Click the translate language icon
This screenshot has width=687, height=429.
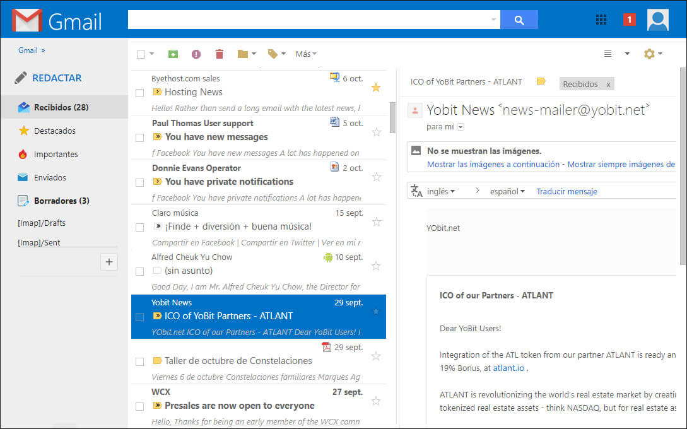tap(416, 191)
